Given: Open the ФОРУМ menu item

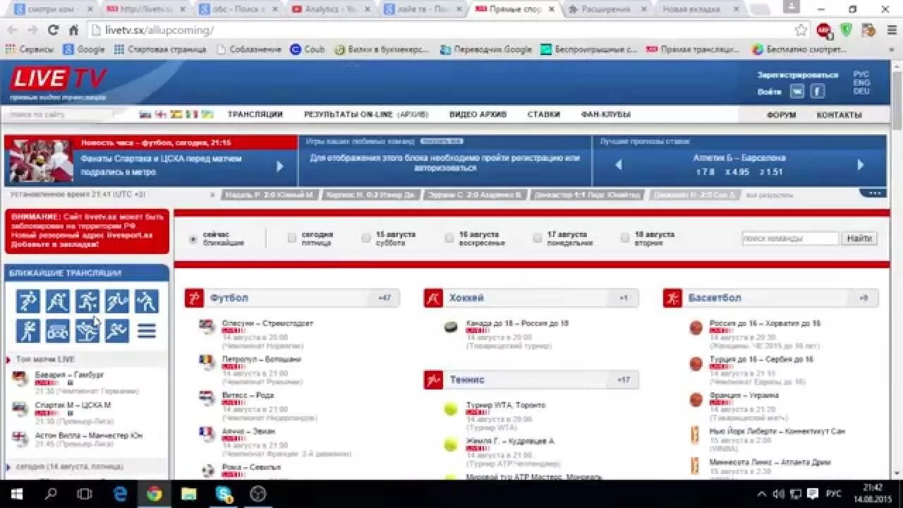Looking at the screenshot, I should (781, 115).
